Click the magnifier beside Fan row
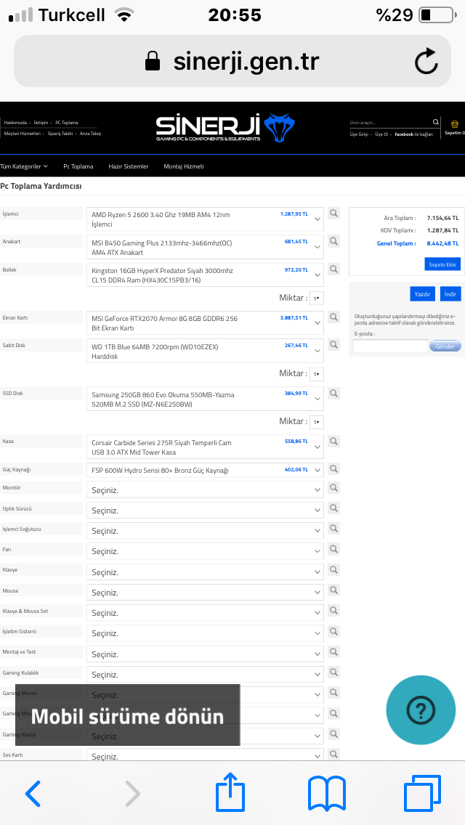 (334, 549)
